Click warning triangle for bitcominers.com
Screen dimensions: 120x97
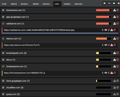tap(114, 10)
